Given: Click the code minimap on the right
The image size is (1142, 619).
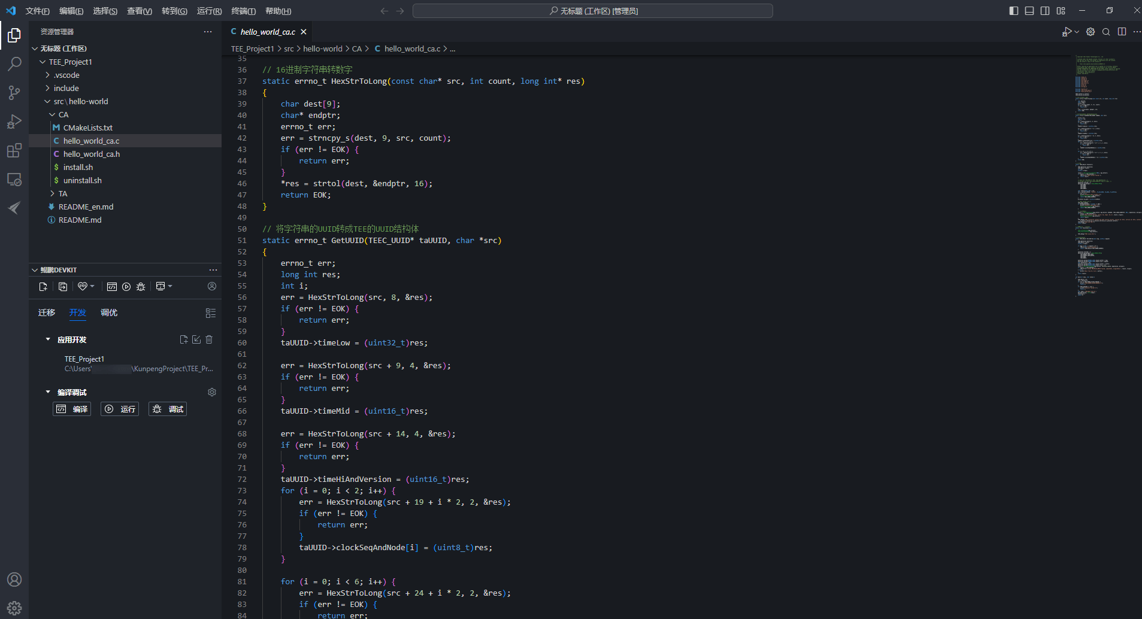Looking at the screenshot, I should [x=1105, y=177].
